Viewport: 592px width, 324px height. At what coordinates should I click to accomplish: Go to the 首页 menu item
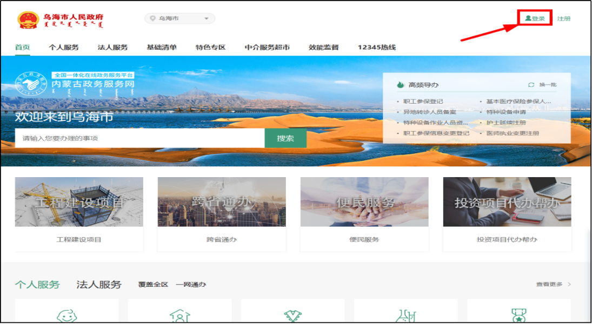(x=21, y=47)
